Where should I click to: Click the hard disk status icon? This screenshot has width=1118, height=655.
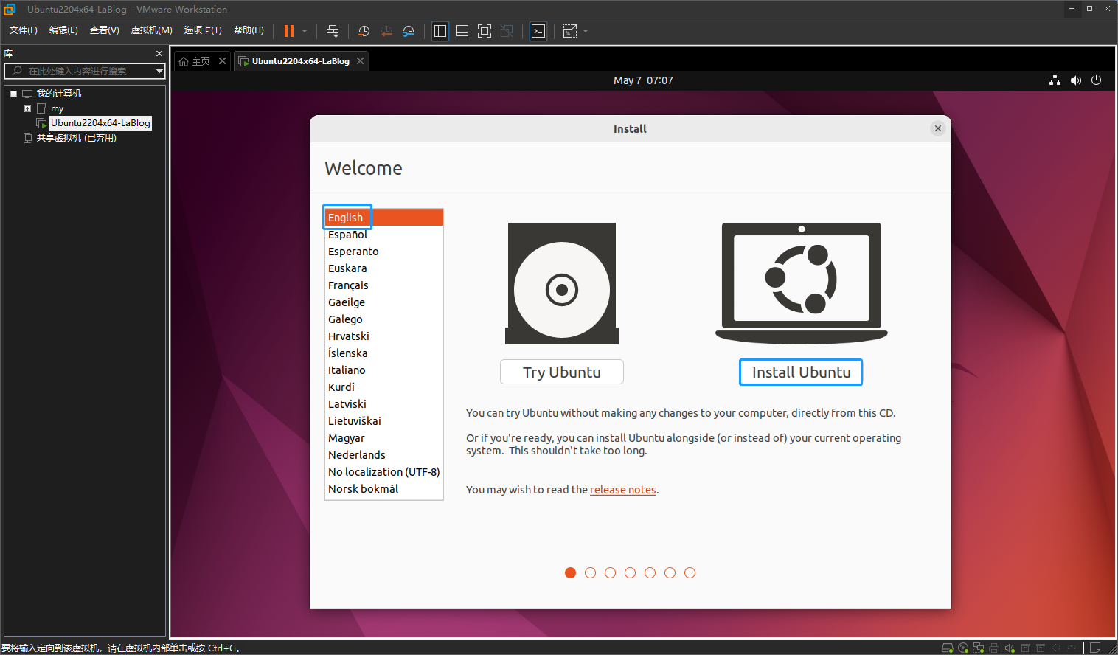click(x=948, y=648)
